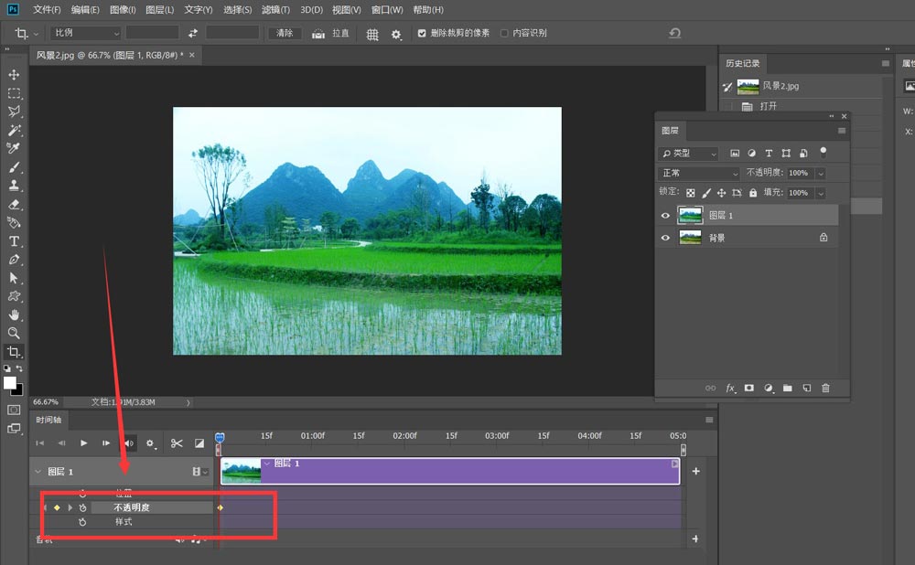Select the Pen tool
This screenshot has height=565, width=915.
click(x=14, y=260)
